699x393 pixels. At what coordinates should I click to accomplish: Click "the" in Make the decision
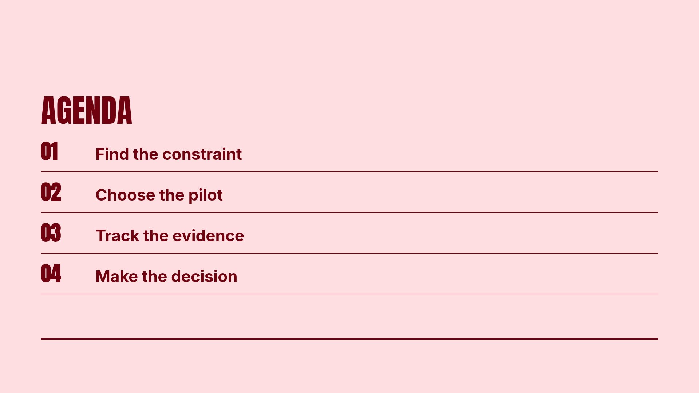click(x=154, y=277)
